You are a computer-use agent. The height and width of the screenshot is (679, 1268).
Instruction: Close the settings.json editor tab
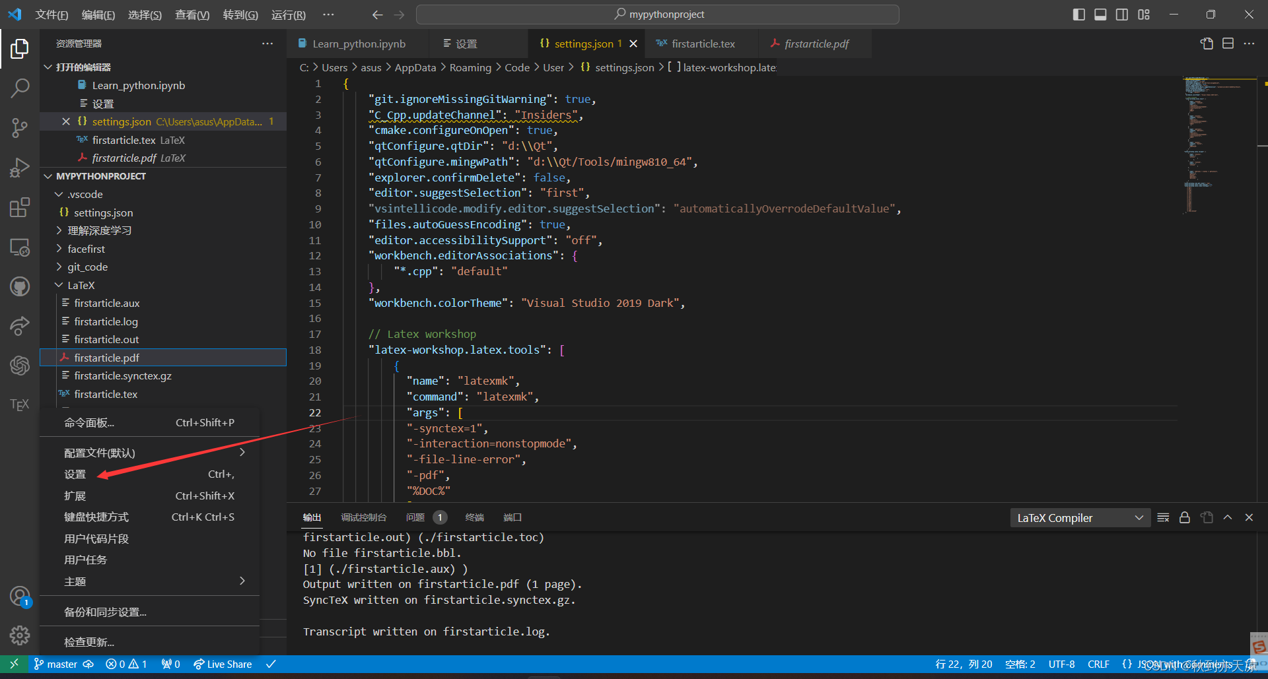(x=633, y=44)
